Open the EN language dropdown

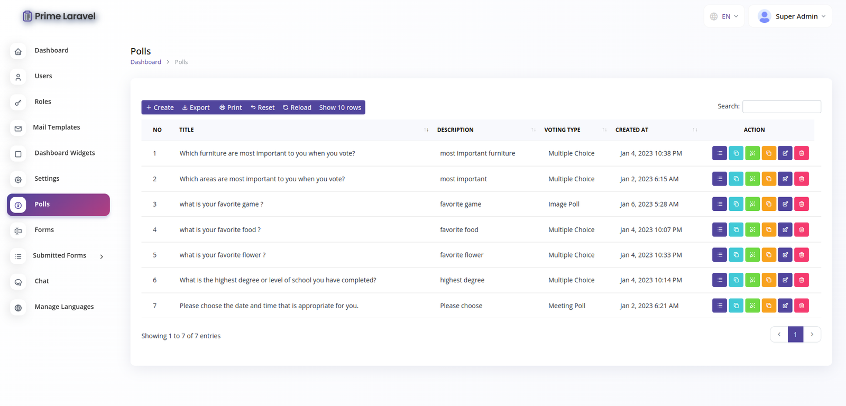724,16
